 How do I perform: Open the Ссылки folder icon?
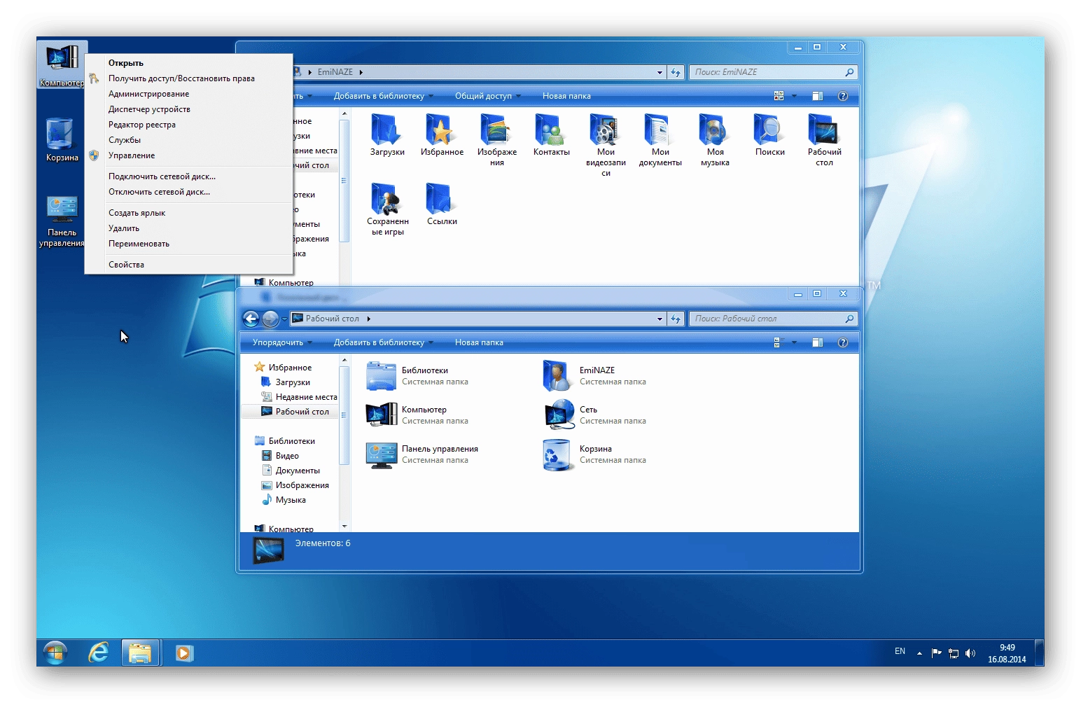[x=441, y=199]
